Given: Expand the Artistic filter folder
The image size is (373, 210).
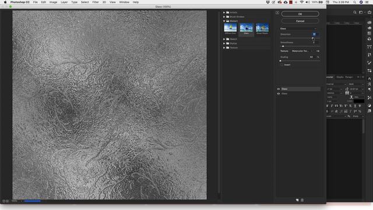Looking at the screenshot, I should pos(224,12).
